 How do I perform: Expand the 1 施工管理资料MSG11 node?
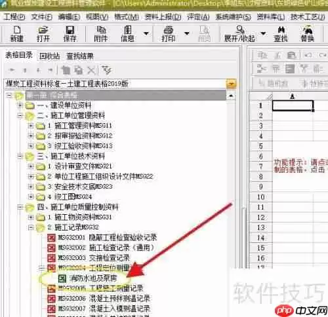click(x=31, y=126)
